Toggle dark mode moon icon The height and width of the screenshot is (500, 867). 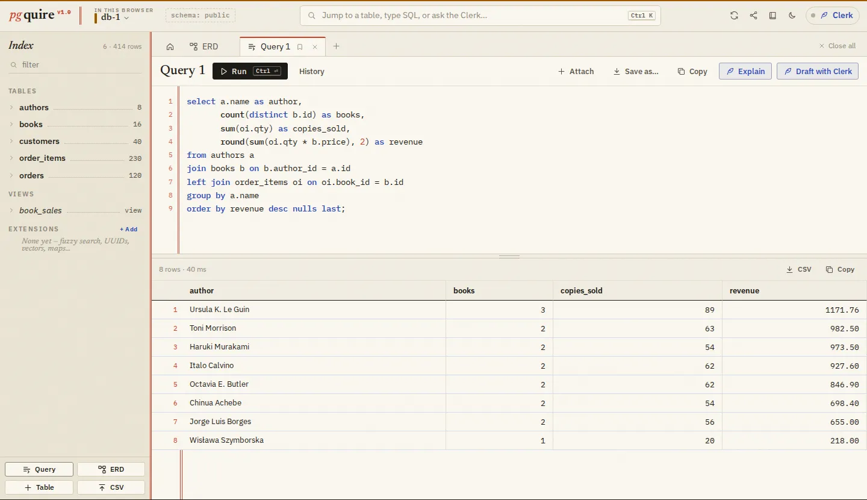[792, 16]
